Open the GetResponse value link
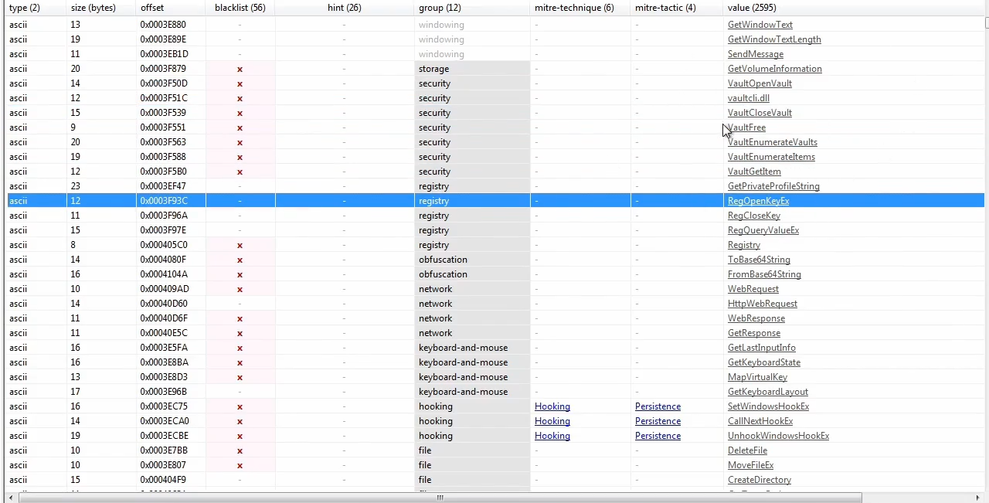The width and height of the screenshot is (989, 503). (x=753, y=333)
